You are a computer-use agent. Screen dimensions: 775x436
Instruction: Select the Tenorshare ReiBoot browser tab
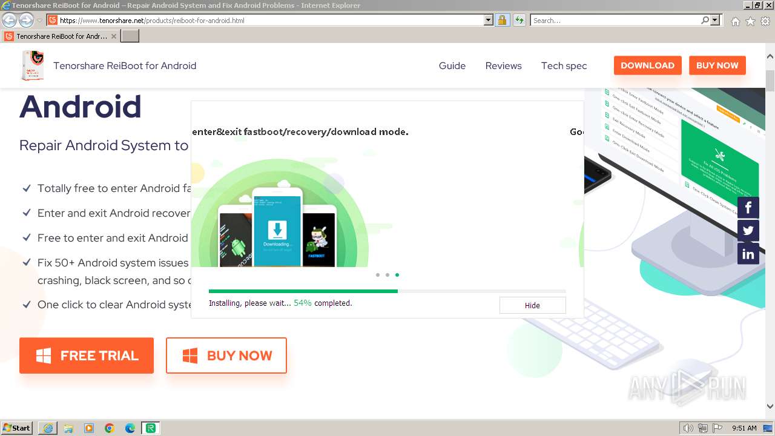click(61, 36)
